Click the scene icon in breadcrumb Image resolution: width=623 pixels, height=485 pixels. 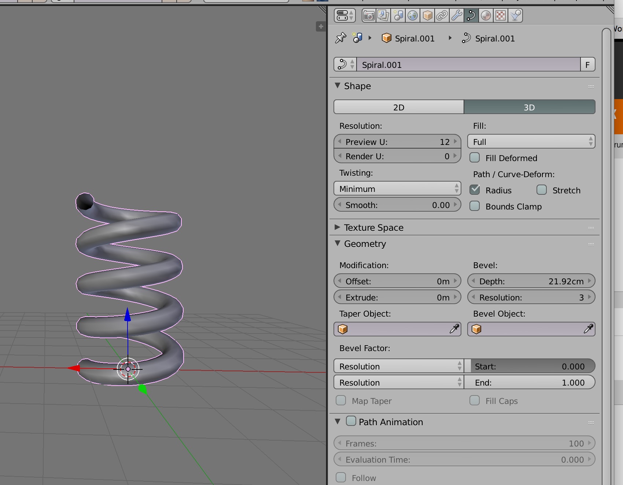(358, 38)
